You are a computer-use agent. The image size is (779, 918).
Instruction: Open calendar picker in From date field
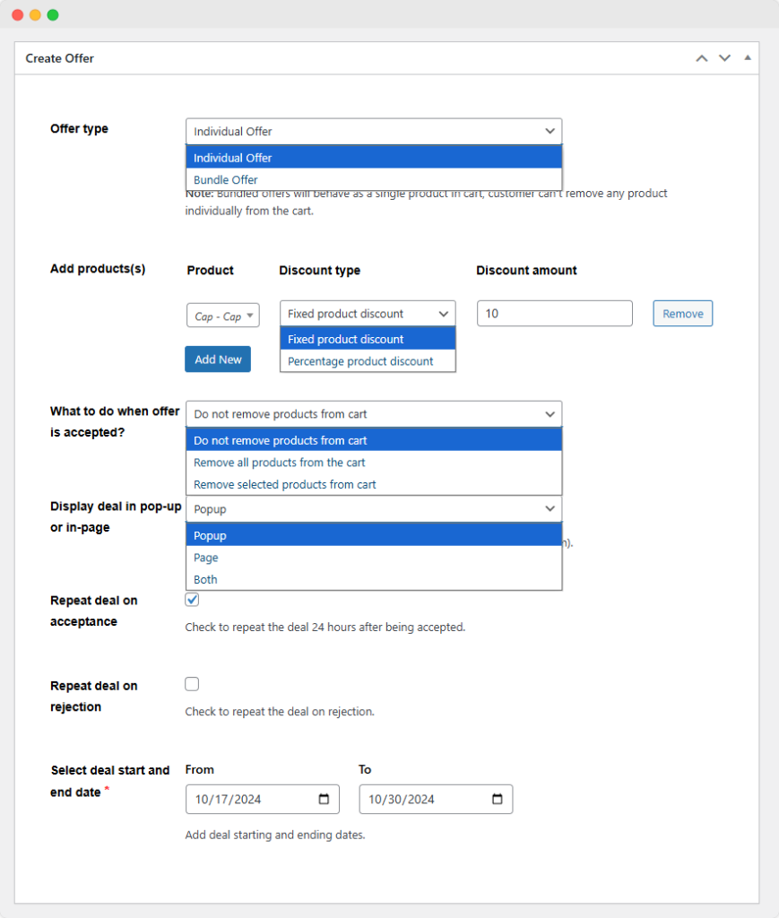tap(324, 799)
